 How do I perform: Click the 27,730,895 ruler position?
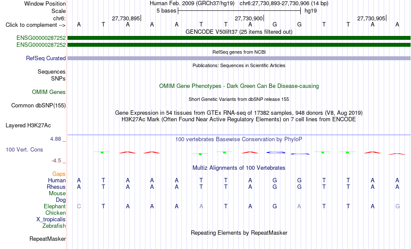pyautogui.click(x=126, y=18)
